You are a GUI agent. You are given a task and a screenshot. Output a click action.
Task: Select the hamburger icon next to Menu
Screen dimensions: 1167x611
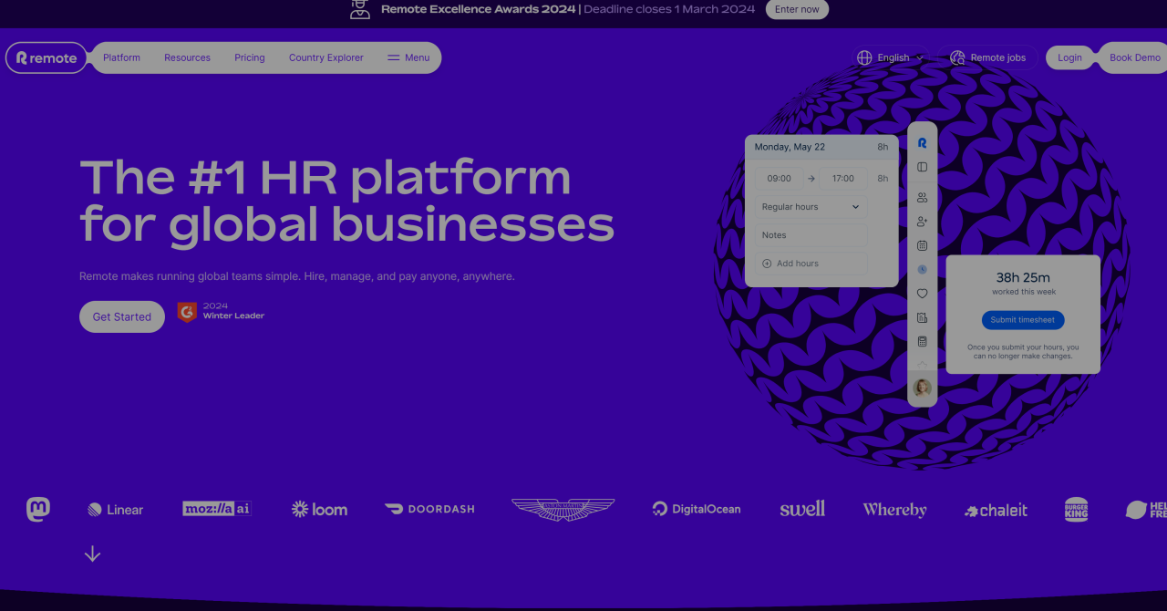pyautogui.click(x=394, y=57)
